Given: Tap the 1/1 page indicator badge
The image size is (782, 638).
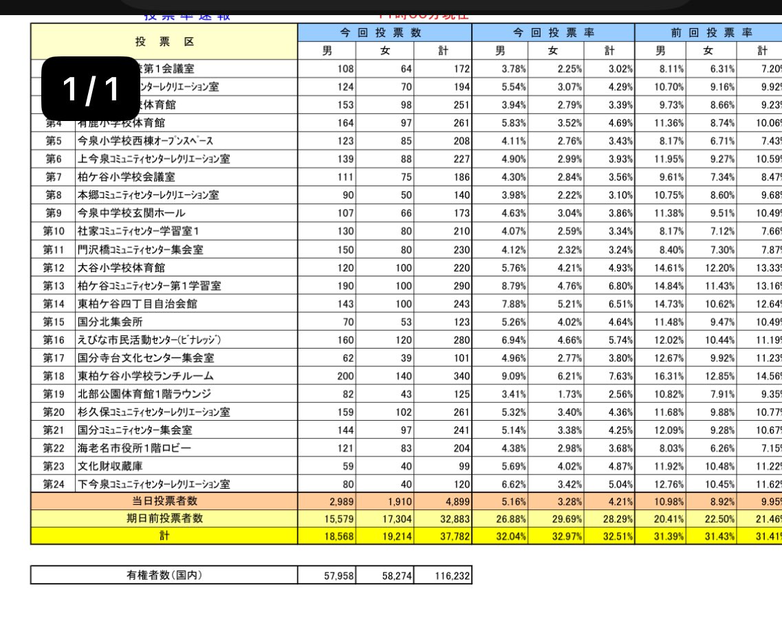Looking at the screenshot, I should click(90, 89).
